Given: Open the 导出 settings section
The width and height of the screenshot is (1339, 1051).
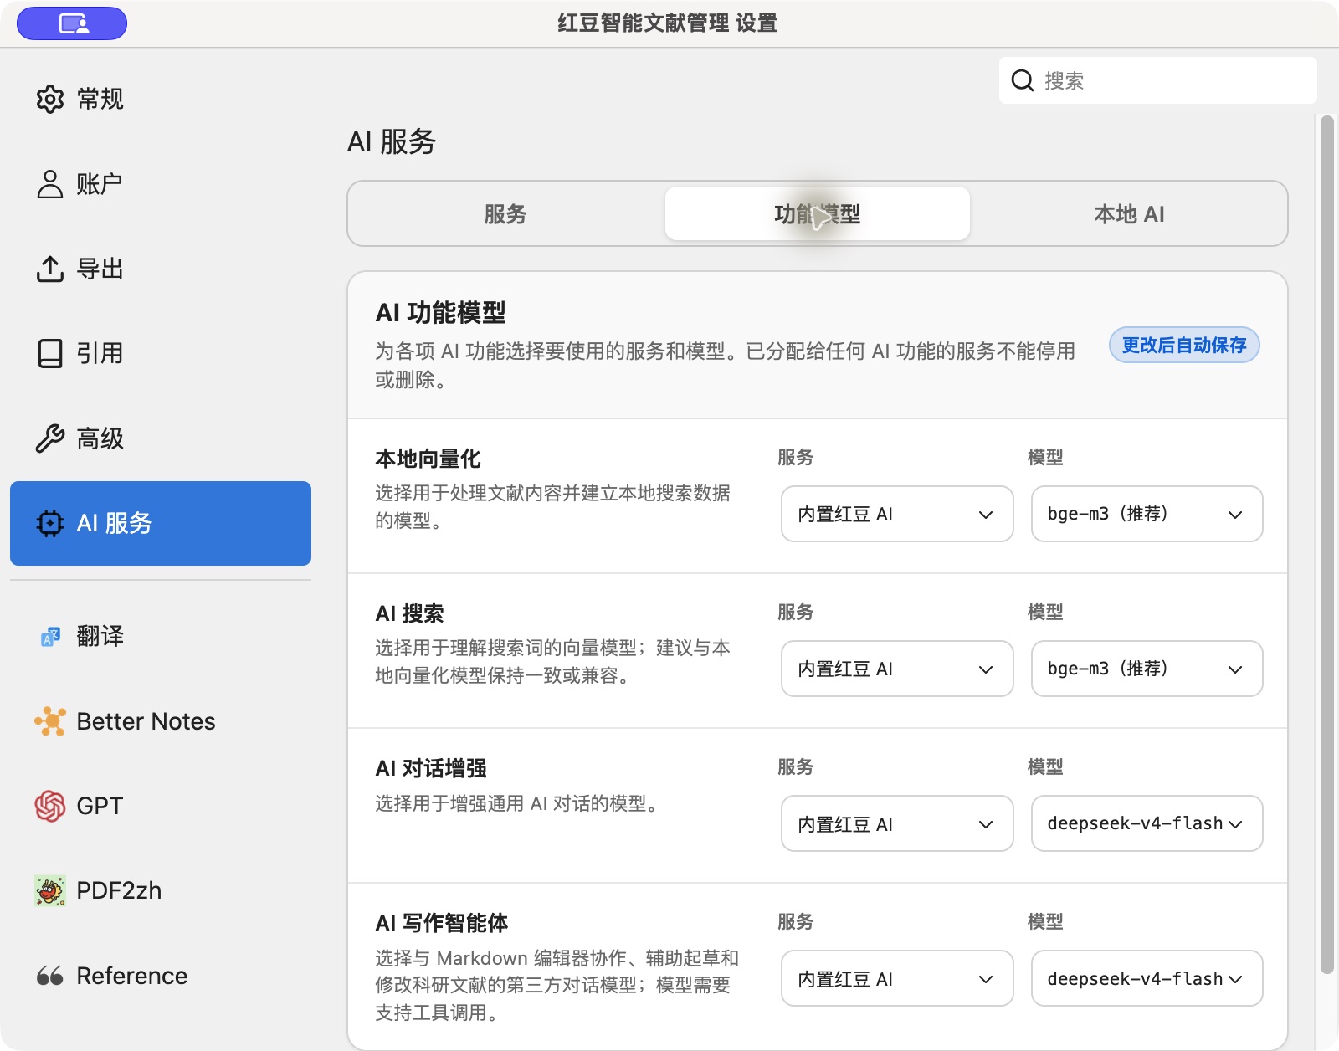Looking at the screenshot, I should click(x=161, y=269).
